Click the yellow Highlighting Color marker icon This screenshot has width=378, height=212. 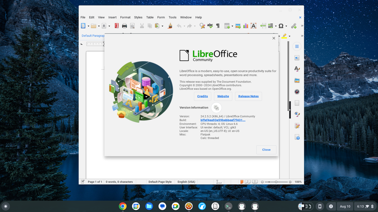(284, 36)
